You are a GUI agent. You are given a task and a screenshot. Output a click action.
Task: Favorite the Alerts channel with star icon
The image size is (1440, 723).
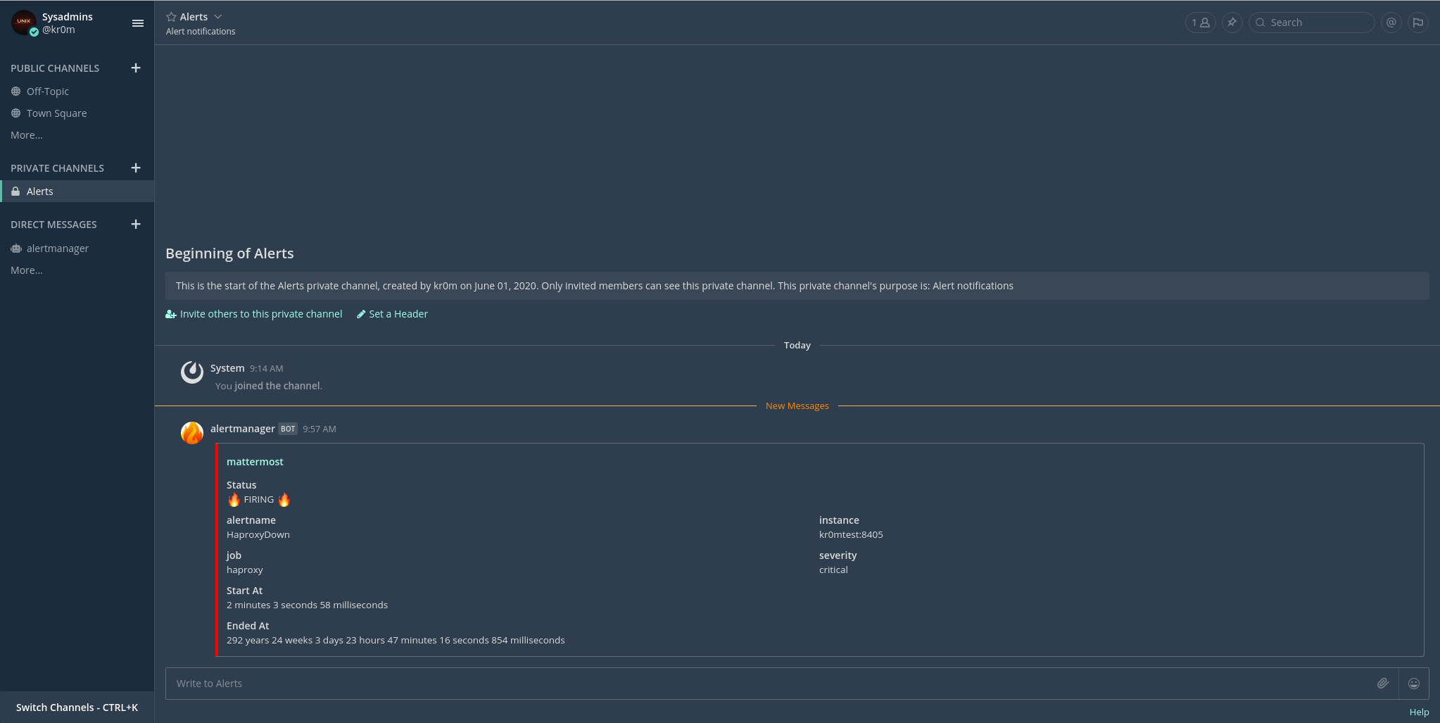(171, 17)
